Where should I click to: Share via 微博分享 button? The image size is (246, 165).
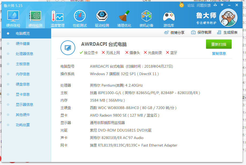pos(174,33)
